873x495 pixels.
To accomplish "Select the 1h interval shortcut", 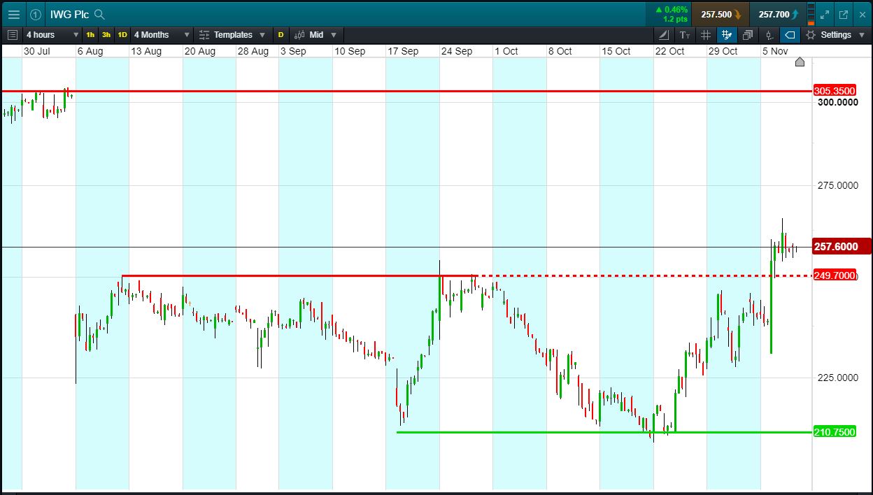I will point(90,35).
